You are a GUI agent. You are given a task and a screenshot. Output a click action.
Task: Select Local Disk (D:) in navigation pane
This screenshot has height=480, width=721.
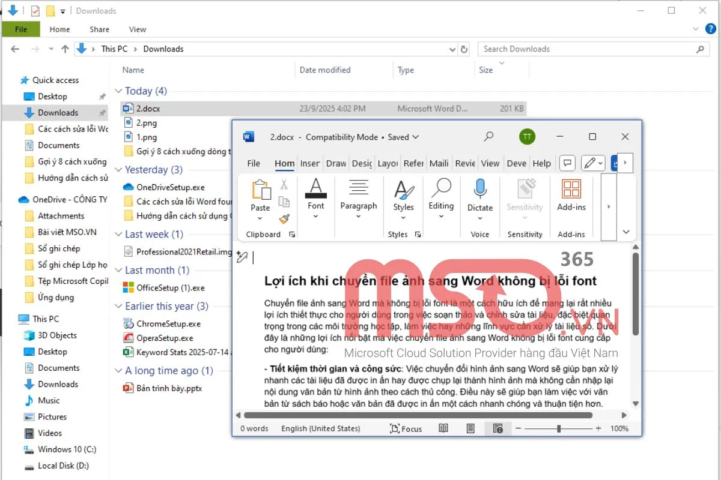(64, 466)
